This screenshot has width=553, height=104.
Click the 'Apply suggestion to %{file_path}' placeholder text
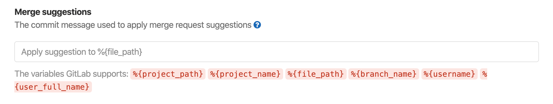coord(82,52)
